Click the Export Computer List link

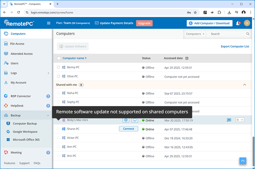[x=235, y=46]
